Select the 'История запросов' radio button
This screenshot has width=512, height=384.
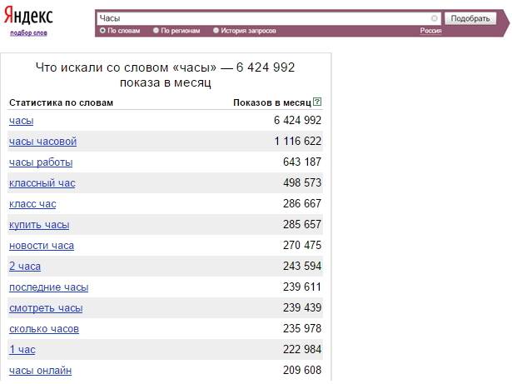click(x=216, y=30)
